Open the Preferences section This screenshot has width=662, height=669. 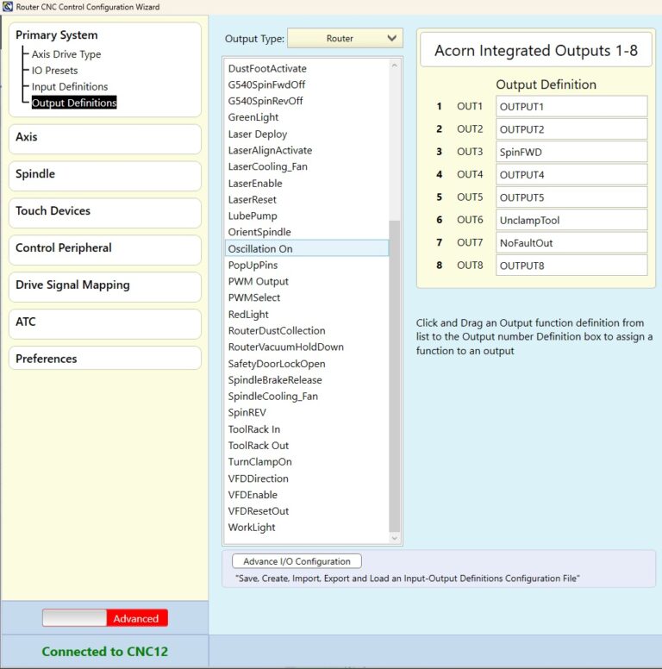104,359
